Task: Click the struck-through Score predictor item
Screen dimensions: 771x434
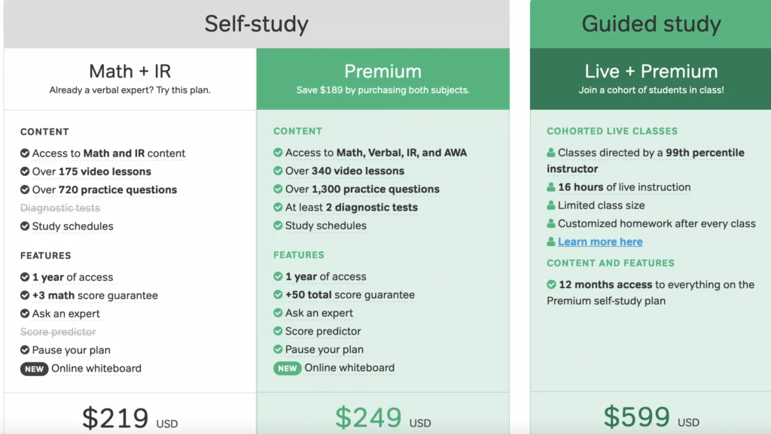Action: point(58,332)
